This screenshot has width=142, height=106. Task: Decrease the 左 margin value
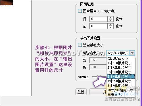point(110,27)
